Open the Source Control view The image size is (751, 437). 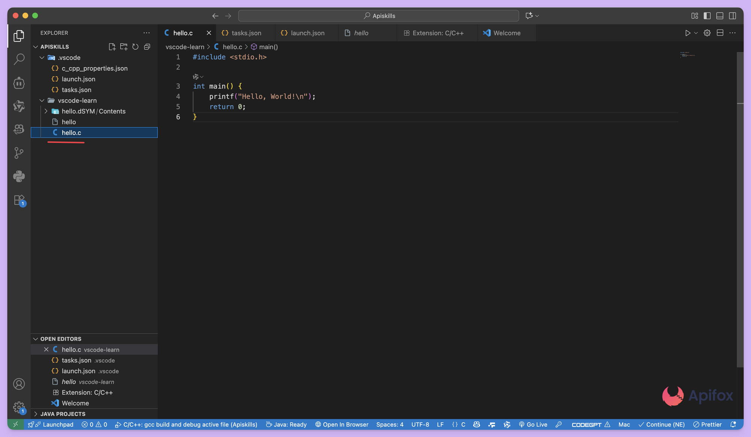coord(19,153)
